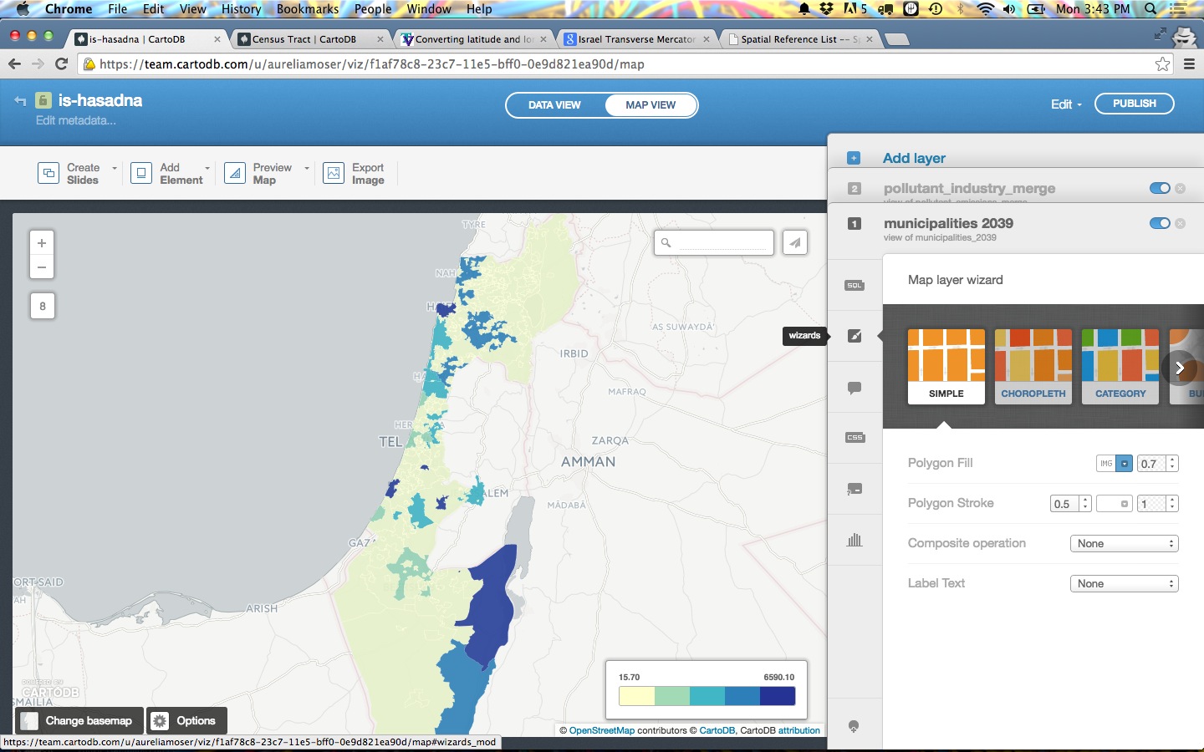Open the wizards paintbrush icon
1204x752 pixels.
(x=854, y=336)
